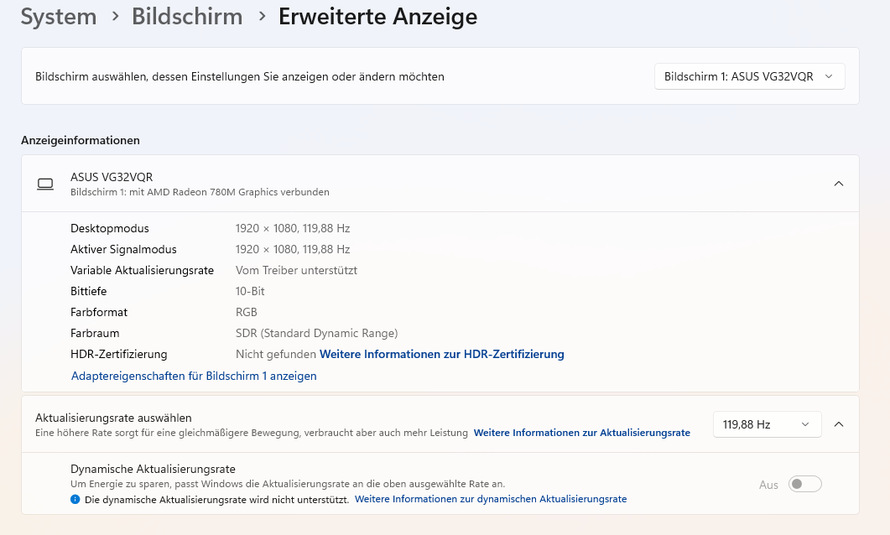The height and width of the screenshot is (535, 890).
Task: Click the Desktopmodus resolution value
Action: click(292, 228)
